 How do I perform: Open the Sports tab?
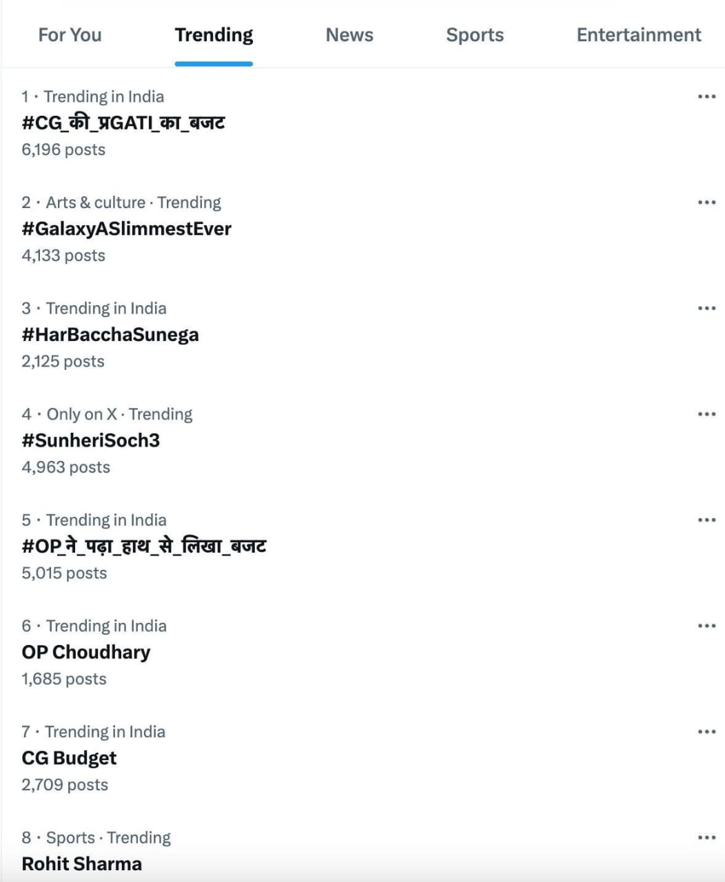(475, 35)
